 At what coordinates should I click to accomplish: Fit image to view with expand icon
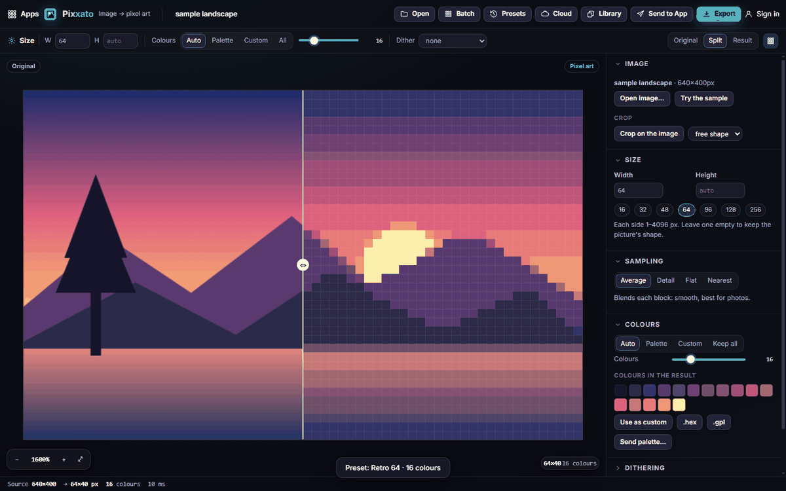click(81, 460)
